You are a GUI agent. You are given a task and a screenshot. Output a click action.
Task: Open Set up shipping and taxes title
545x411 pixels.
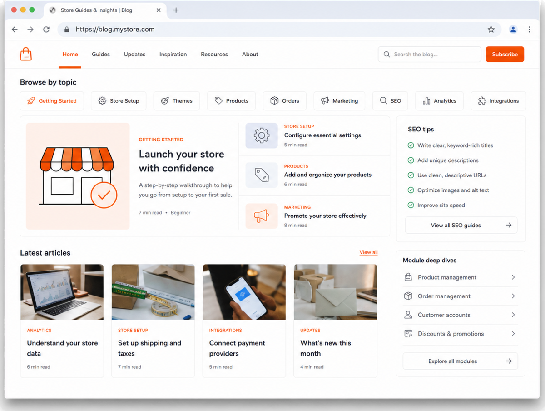point(149,348)
